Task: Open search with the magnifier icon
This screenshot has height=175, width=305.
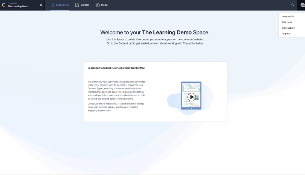Action: [293, 5]
